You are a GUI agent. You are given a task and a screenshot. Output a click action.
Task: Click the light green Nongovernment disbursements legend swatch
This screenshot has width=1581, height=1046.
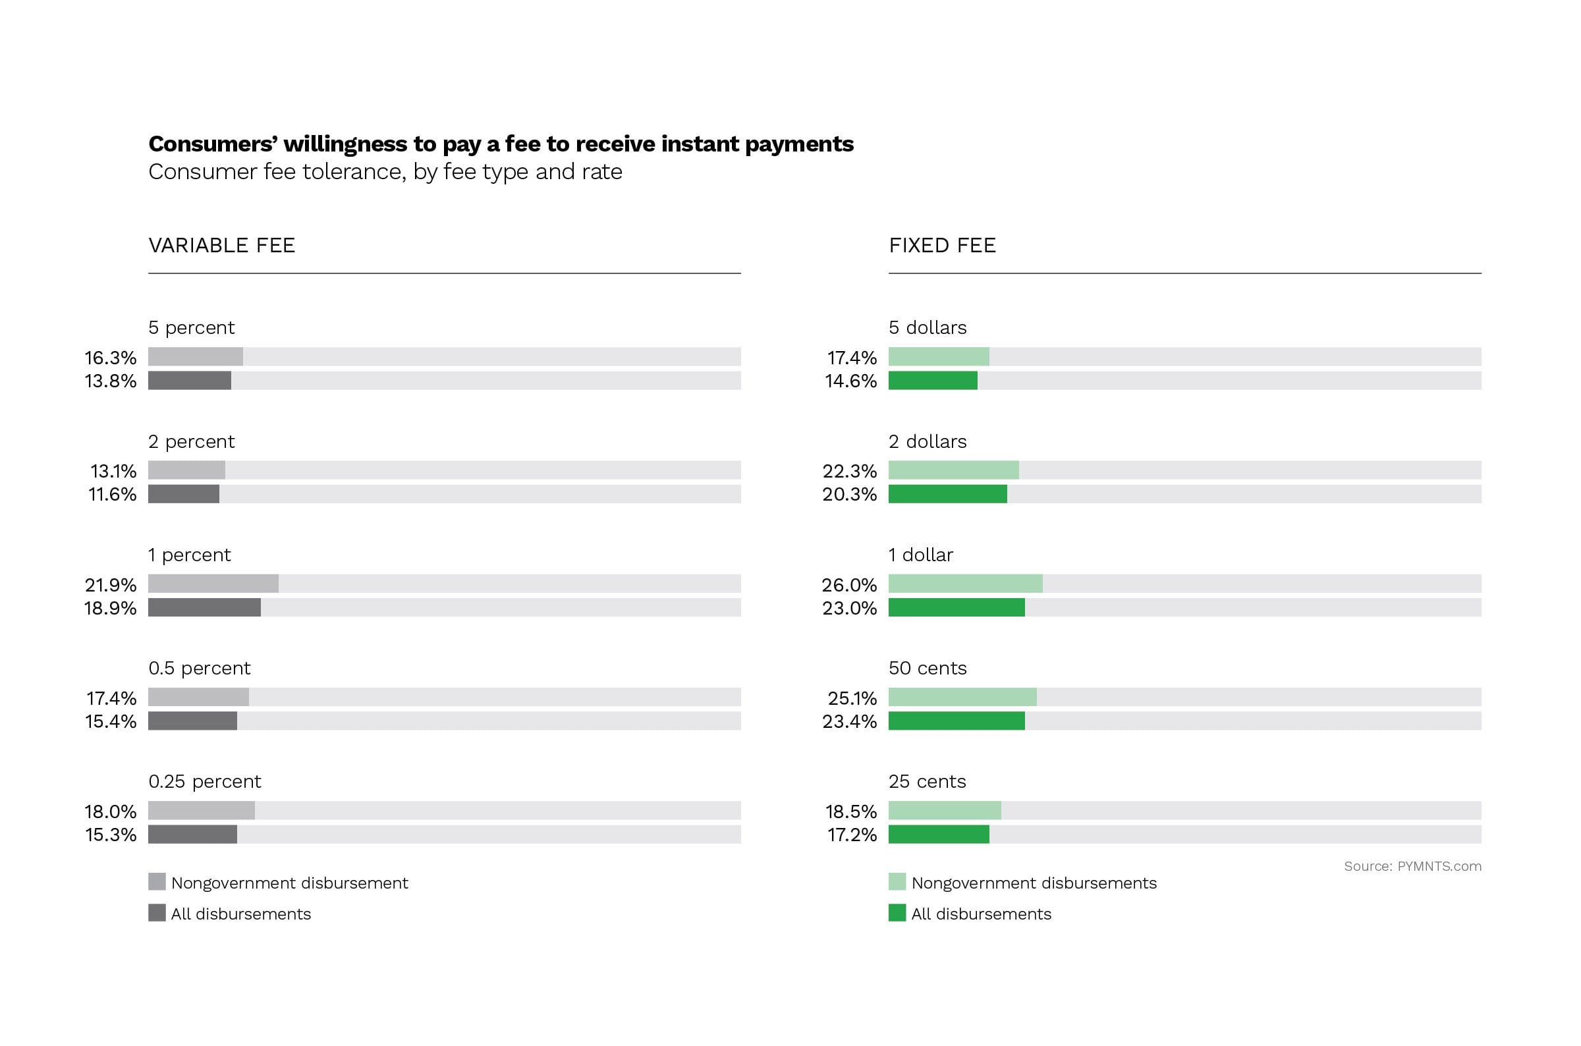coord(897,881)
